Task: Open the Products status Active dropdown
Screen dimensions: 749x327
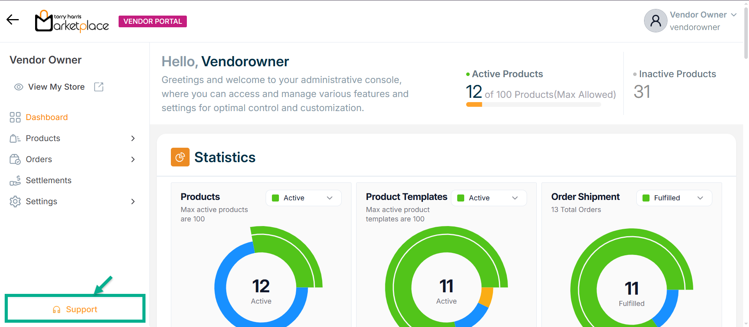Action: tap(304, 198)
